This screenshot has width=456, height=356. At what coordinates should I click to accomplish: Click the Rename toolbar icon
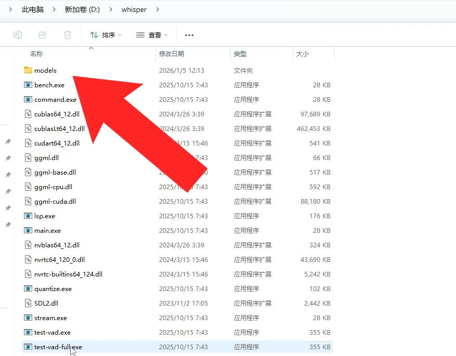18,35
